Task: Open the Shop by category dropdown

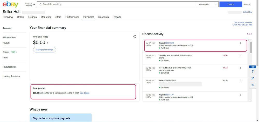Action: (x=30, y=4)
